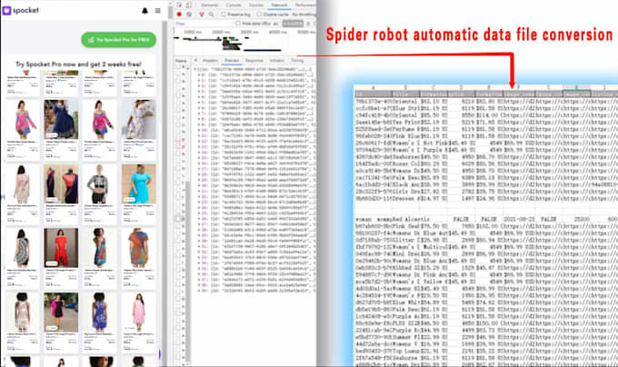
Task: Open the Timing tab of the request
Action: 297,60
